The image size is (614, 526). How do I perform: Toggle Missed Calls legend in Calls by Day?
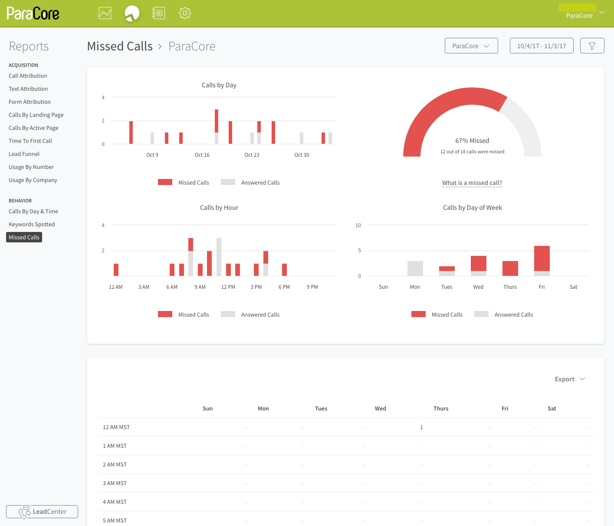tap(184, 182)
